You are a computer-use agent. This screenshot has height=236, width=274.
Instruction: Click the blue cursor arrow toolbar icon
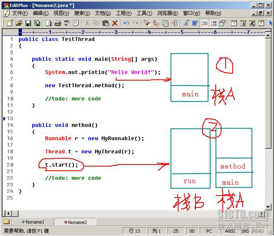pyautogui.click(x=271, y=23)
